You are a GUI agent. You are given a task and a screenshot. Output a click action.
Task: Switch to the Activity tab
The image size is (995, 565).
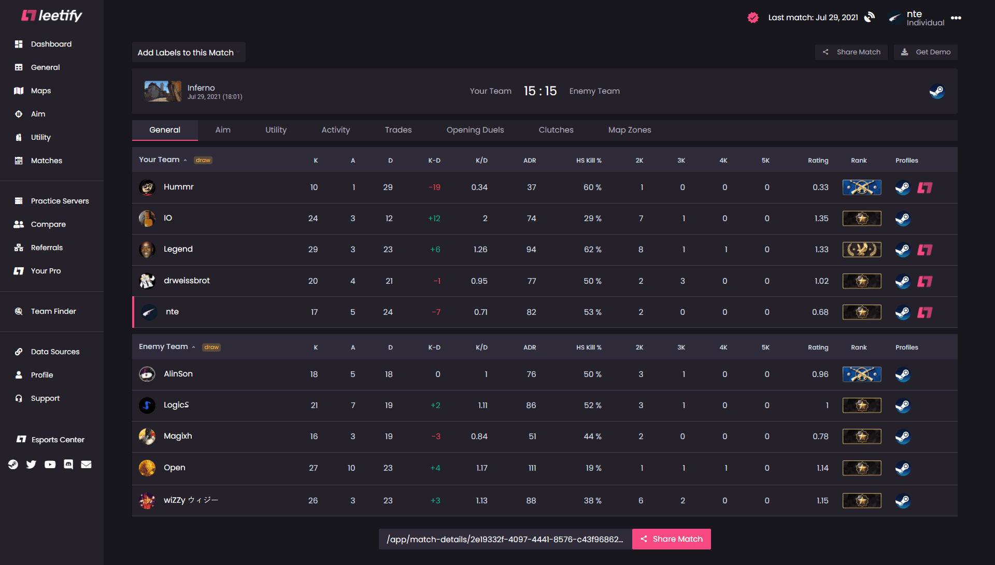pos(335,130)
